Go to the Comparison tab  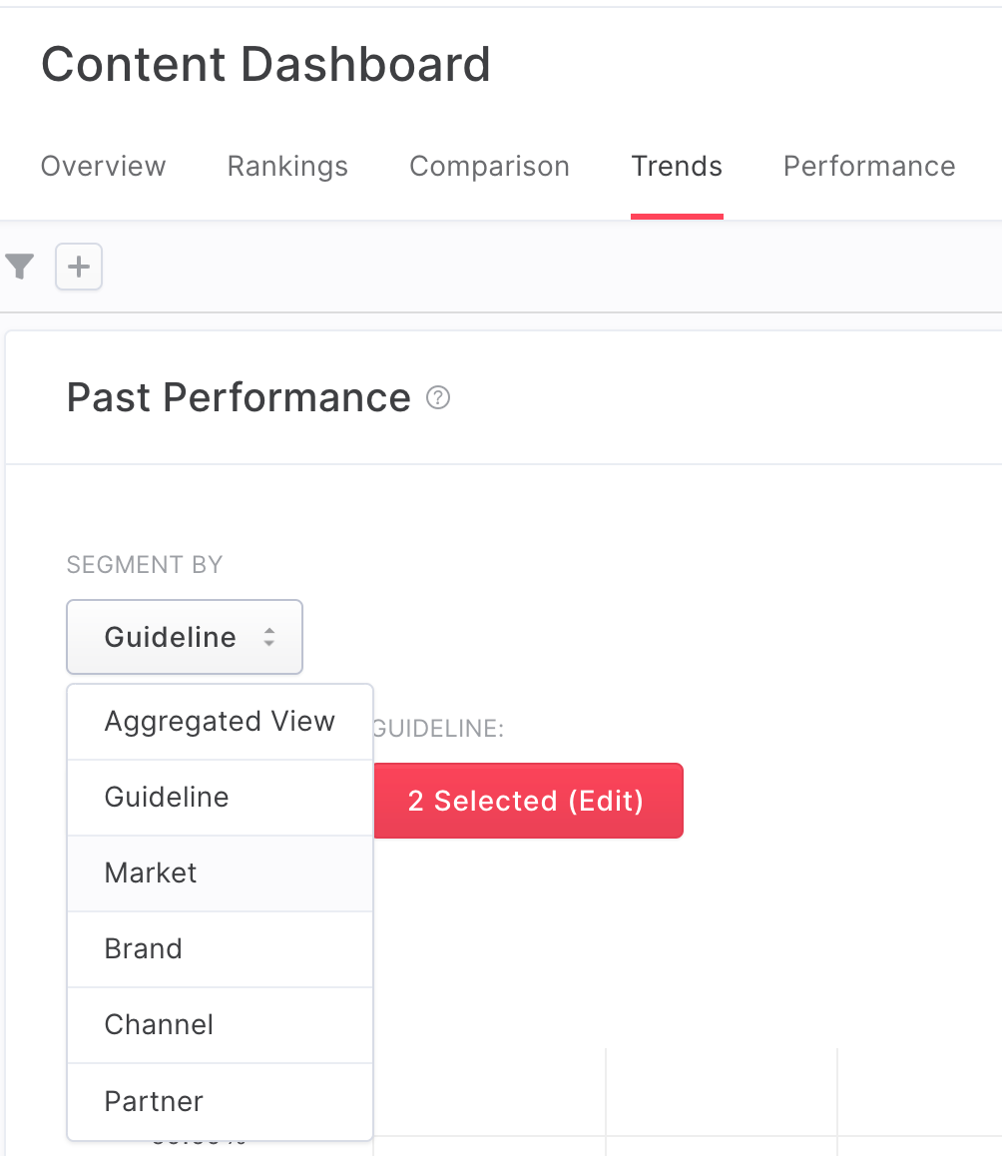pyautogui.click(x=490, y=167)
